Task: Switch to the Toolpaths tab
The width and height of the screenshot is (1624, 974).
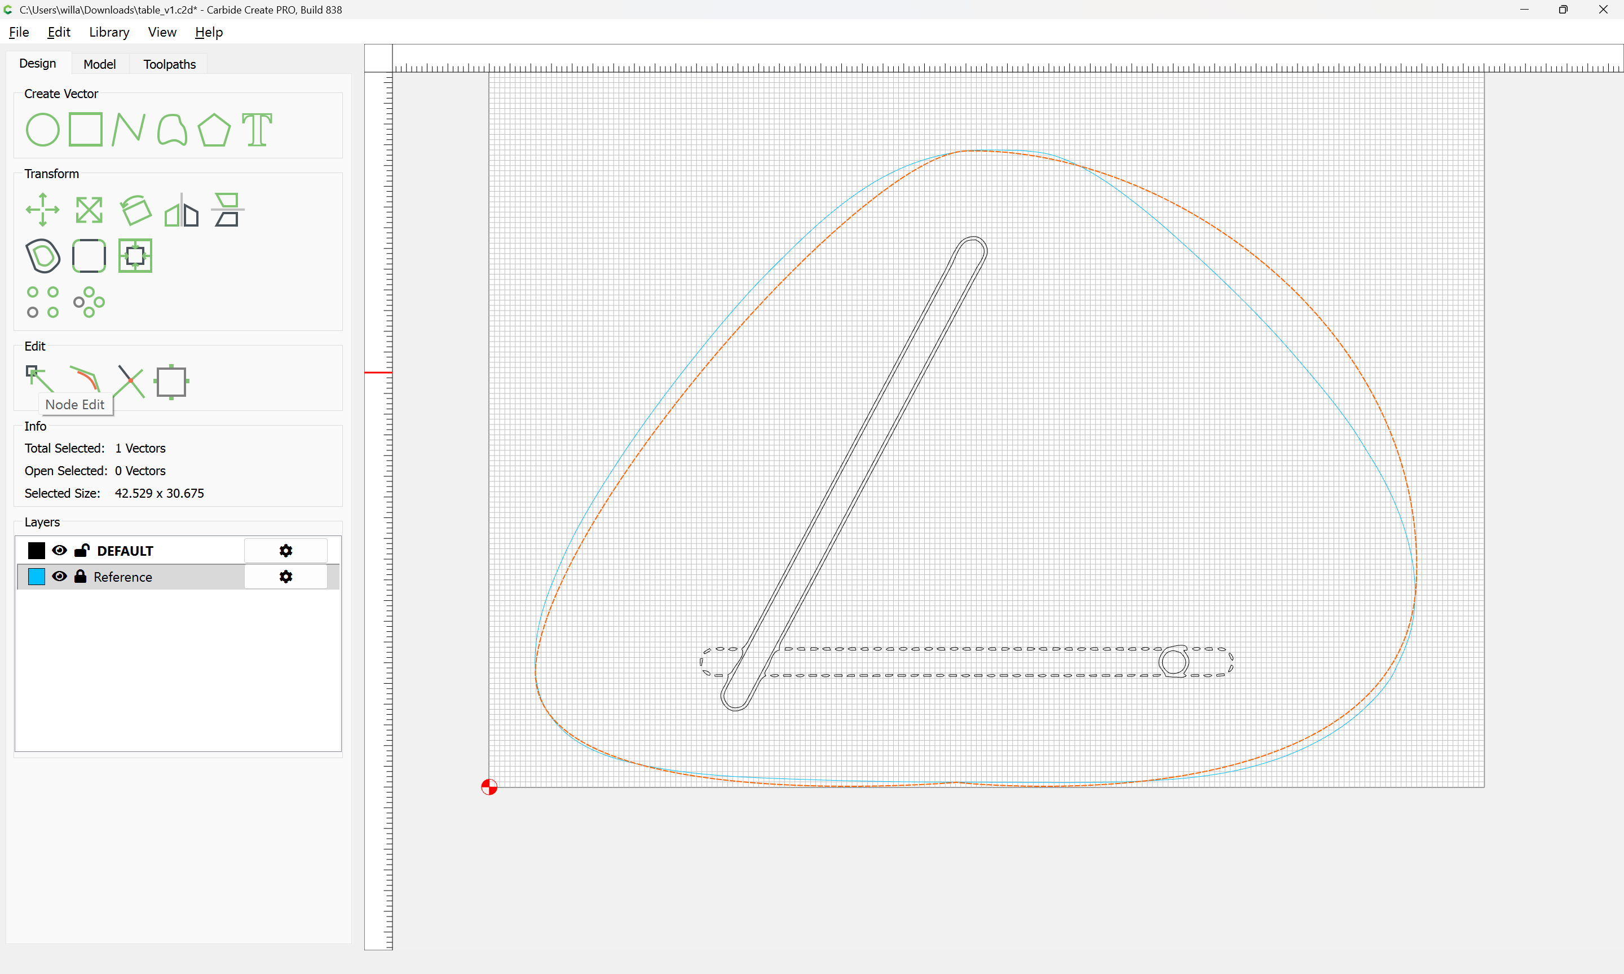Action: coord(169,64)
